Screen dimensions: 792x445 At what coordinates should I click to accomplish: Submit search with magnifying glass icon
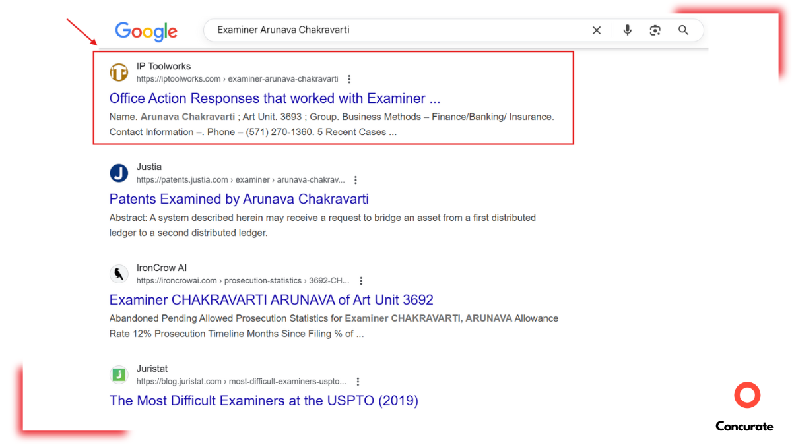pos(683,30)
